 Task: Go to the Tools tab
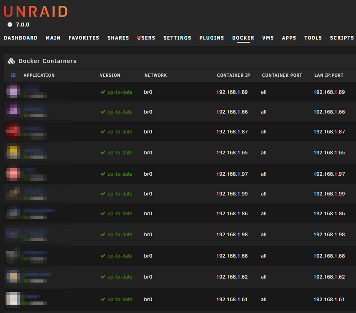click(313, 38)
